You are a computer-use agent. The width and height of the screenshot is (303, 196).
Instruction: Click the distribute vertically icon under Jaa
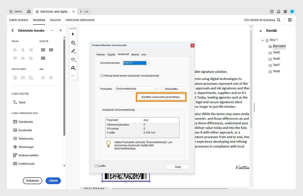coord(51,77)
